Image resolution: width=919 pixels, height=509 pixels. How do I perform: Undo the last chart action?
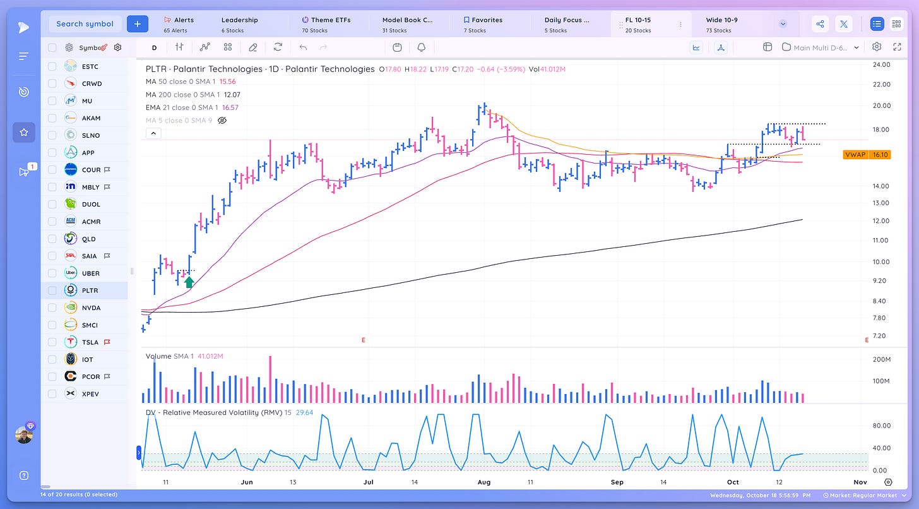click(303, 47)
